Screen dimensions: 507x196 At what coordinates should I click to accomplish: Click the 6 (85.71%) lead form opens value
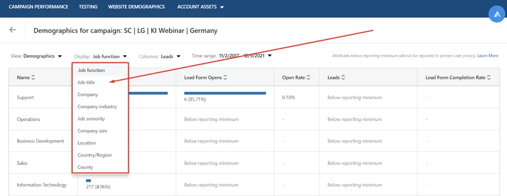(195, 99)
